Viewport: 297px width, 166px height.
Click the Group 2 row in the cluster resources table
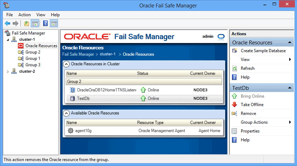tap(144, 81)
